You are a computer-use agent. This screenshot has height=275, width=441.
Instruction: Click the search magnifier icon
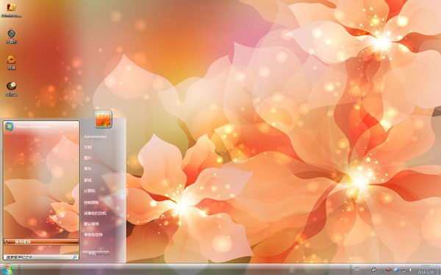pyautogui.click(x=75, y=257)
